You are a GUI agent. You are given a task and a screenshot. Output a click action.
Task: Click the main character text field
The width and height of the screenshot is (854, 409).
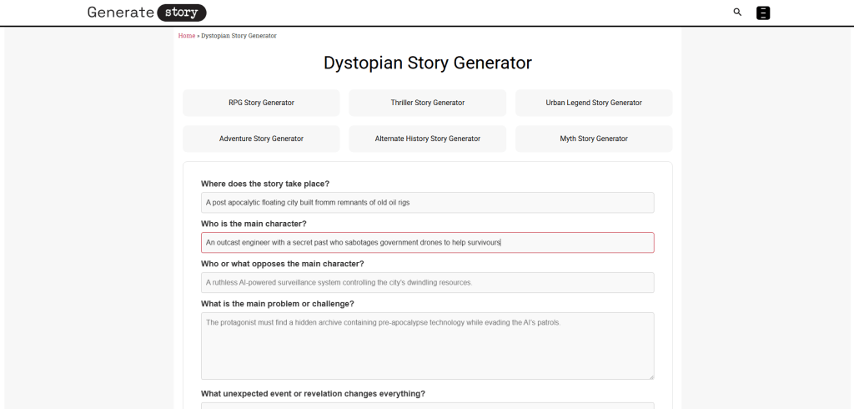point(427,243)
